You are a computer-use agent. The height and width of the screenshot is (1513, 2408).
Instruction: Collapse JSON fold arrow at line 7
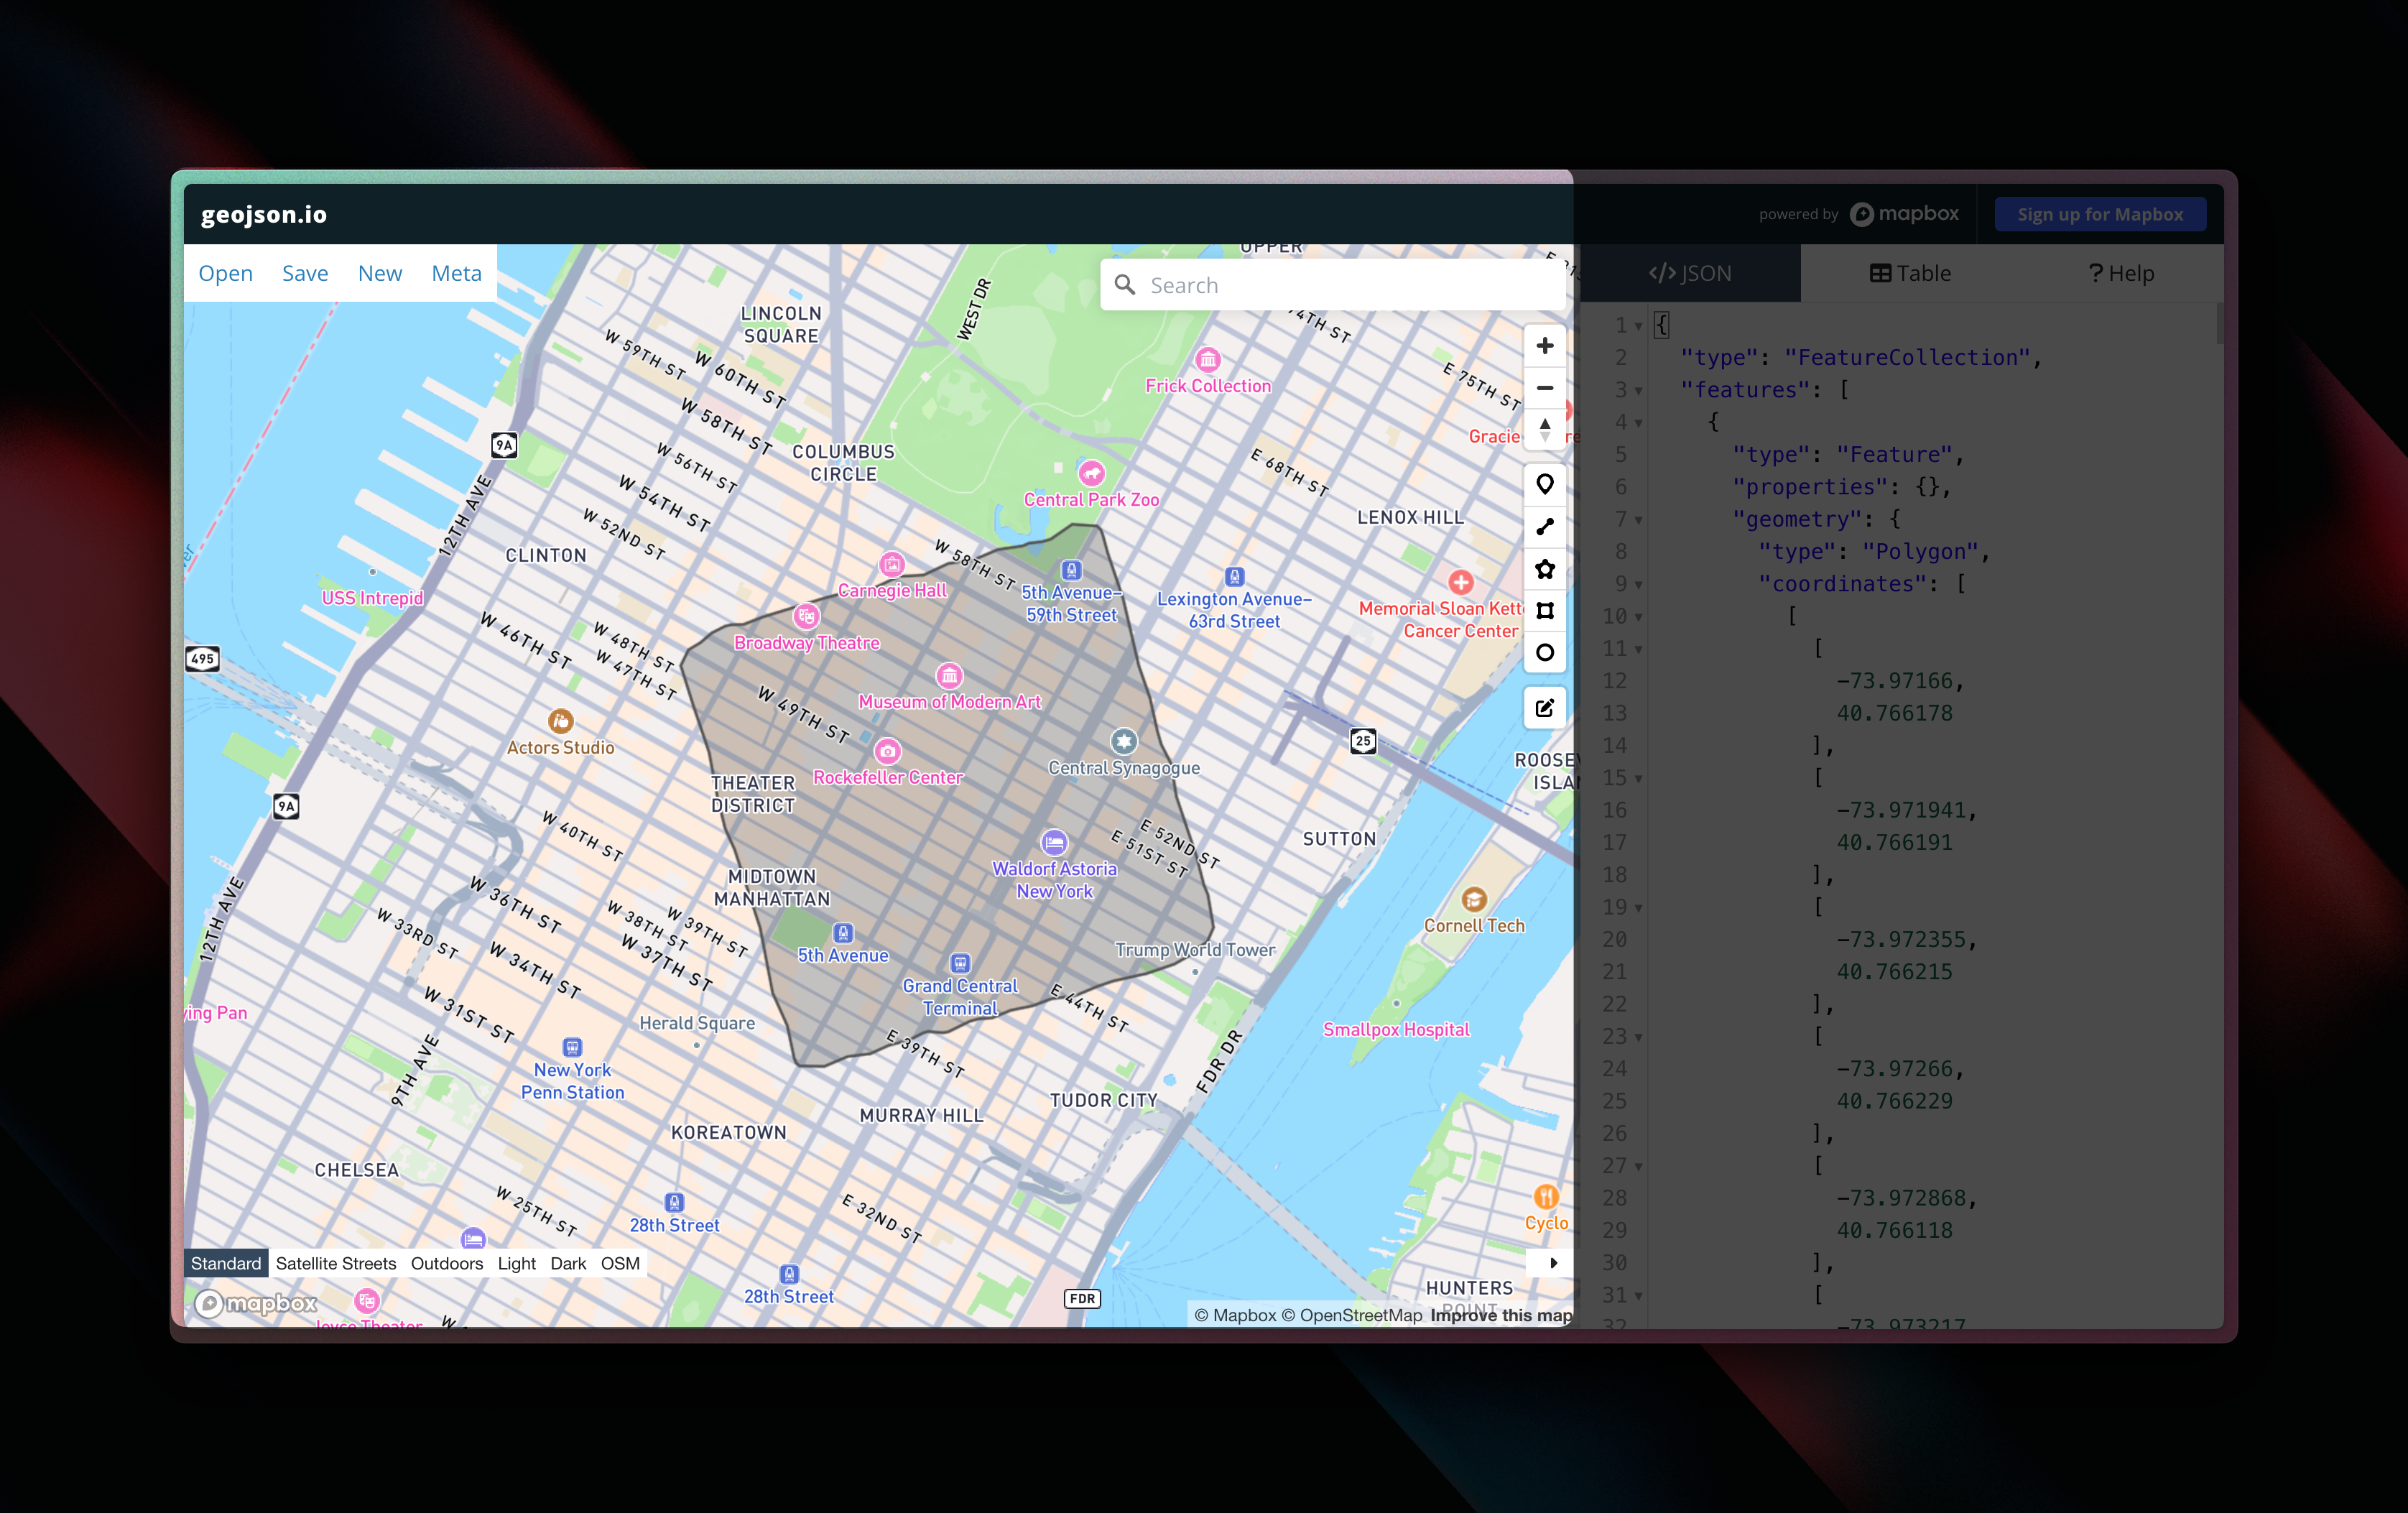point(1638,520)
